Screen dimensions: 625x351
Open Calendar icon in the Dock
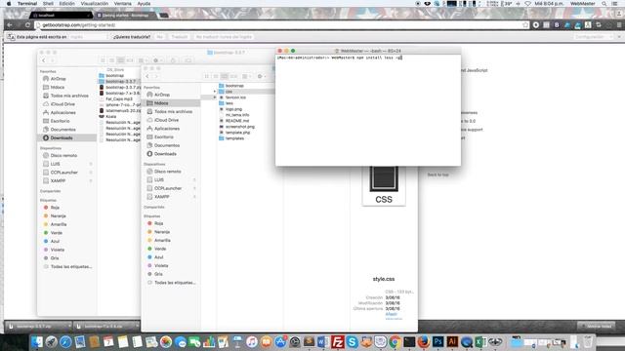108,341
